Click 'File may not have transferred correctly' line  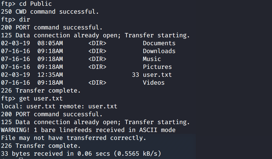[x=74, y=138]
